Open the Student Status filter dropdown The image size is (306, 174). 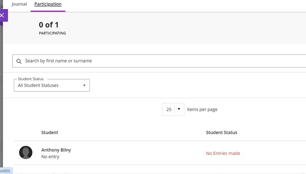pyautogui.click(x=52, y=85)
